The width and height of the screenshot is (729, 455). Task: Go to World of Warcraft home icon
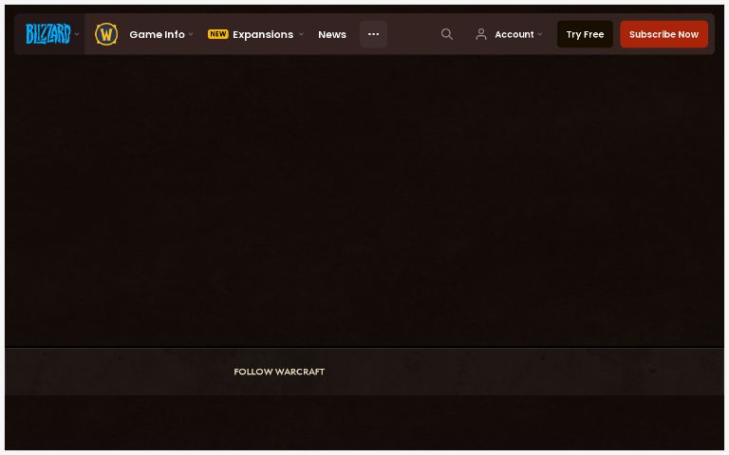106,34
